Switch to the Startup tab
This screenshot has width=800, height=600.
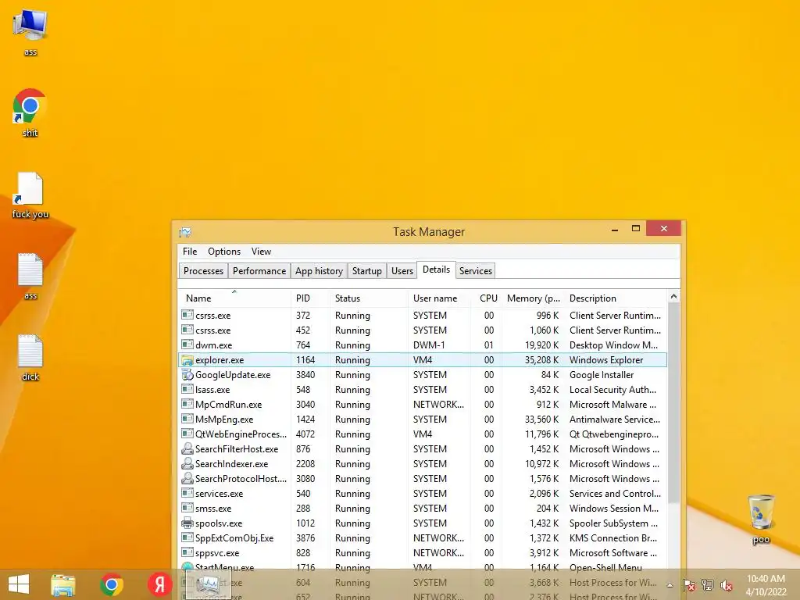tap(367, 271)
